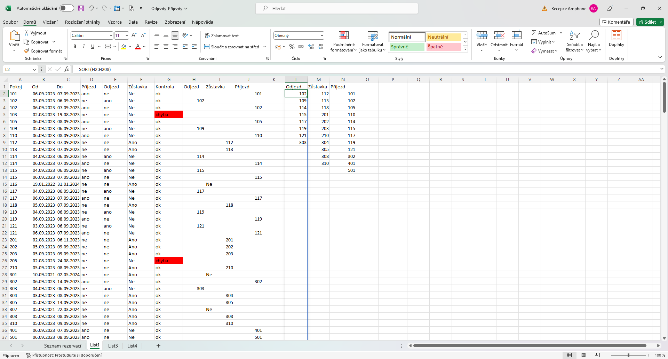Toggle Zalamovat text (wrap text)

pyautogui.click(x=222, y=35)
